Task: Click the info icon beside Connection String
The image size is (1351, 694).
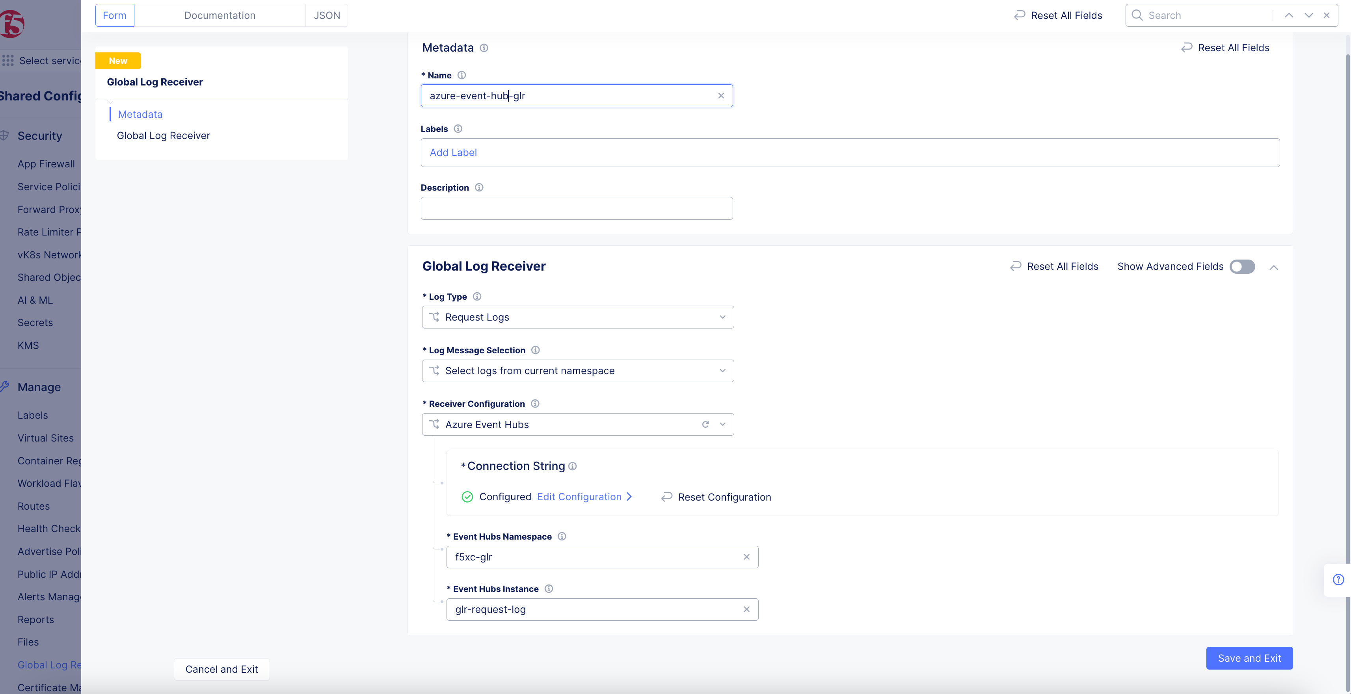Action: (573, 466)
